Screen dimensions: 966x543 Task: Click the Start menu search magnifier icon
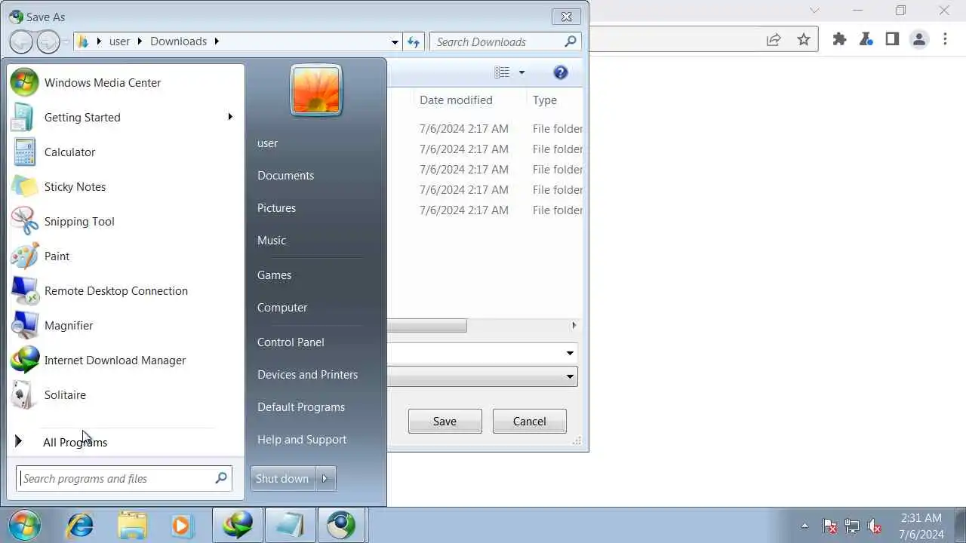[221, 478]
